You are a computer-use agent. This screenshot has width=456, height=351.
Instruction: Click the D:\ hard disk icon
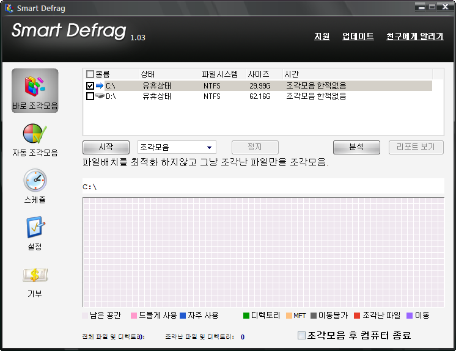tap(100, 95)
